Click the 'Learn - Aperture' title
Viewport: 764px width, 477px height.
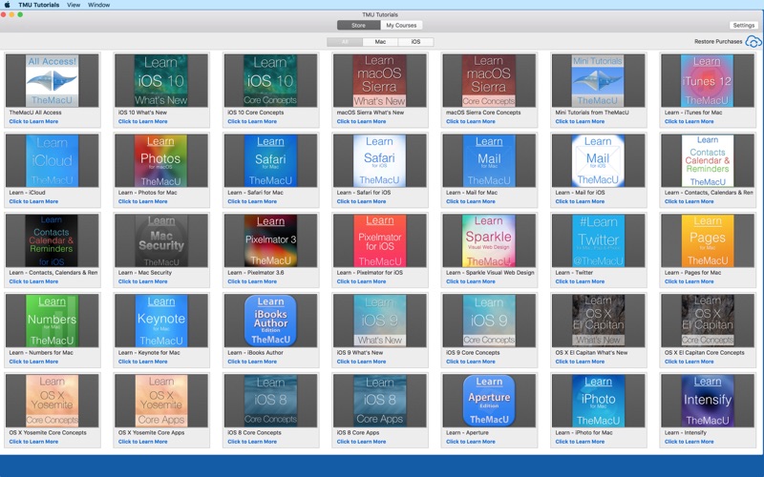467,433
